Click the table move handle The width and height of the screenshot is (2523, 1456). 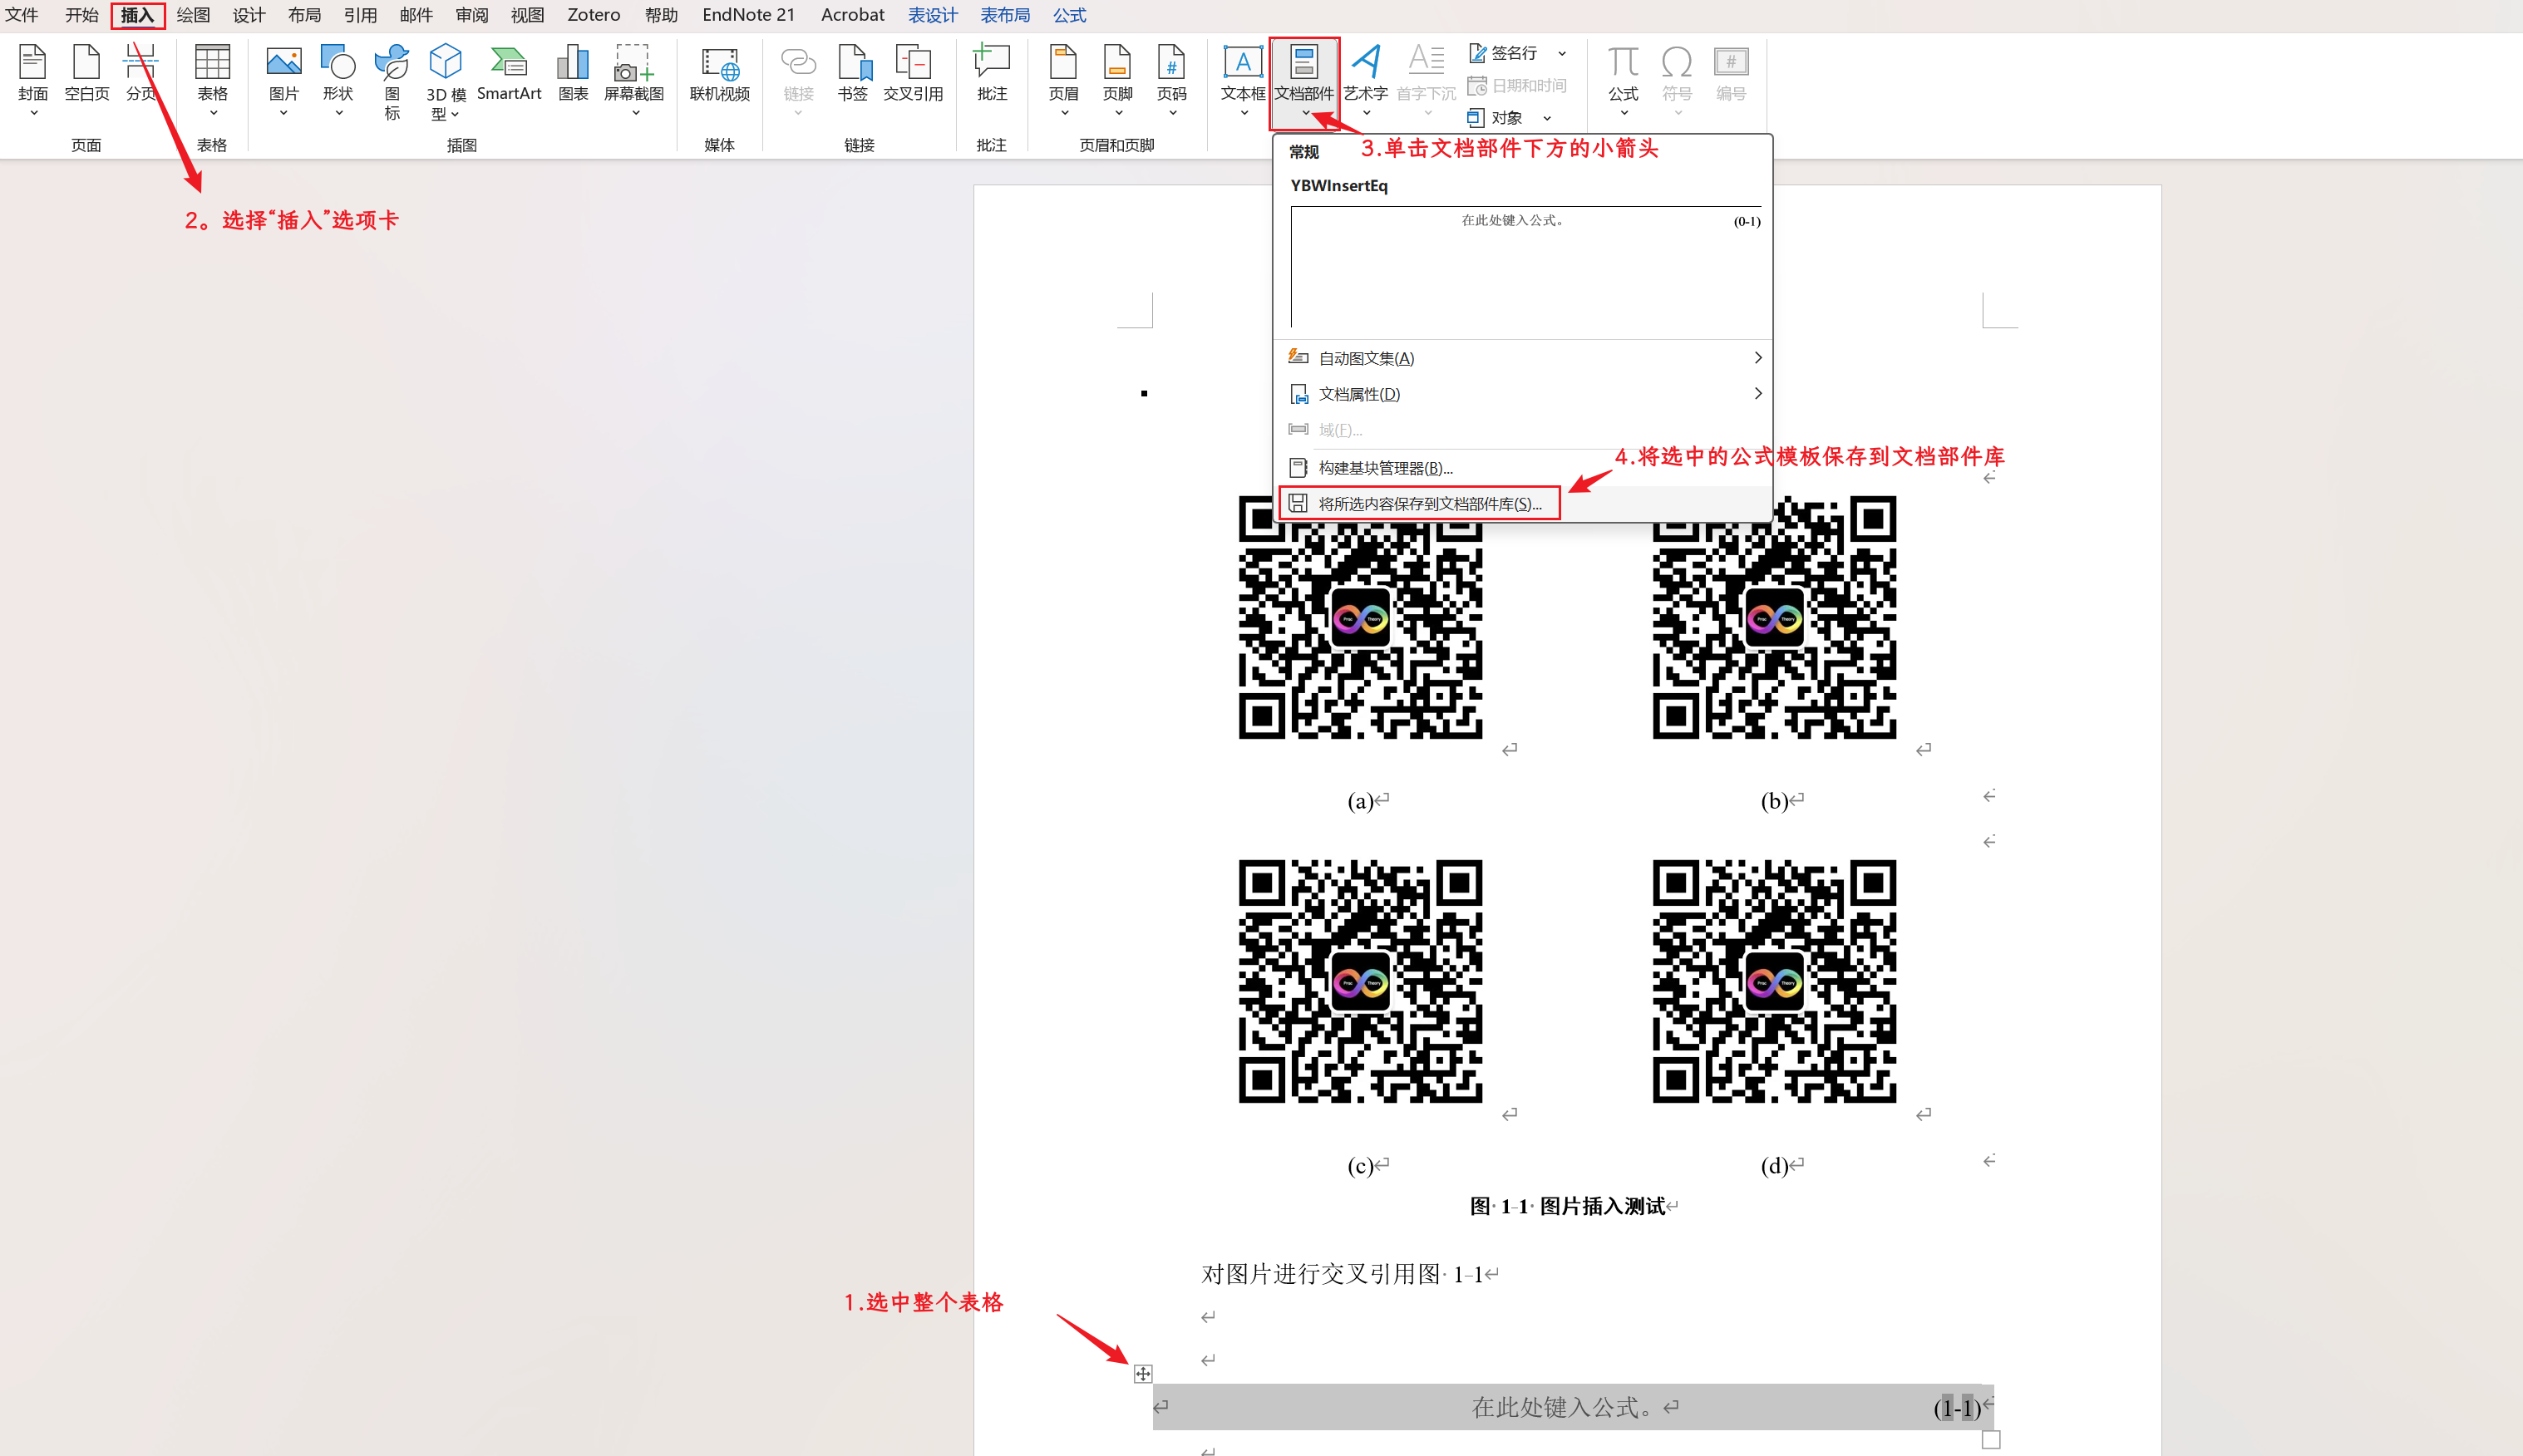click(1143, 1374)
